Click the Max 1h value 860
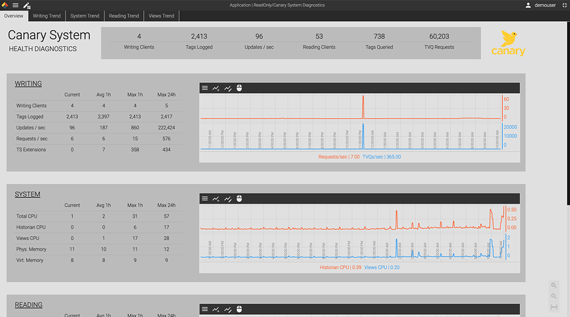This screenshot has height=317, width=570. pyautogui.click(x=135, y=128)
